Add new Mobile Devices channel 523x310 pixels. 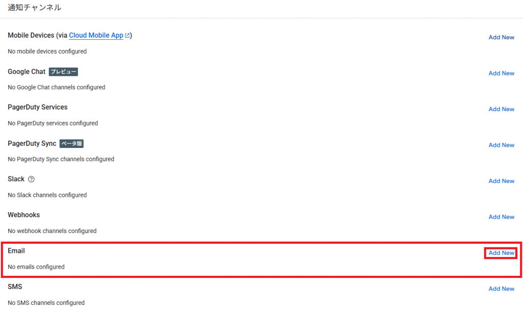[x=501, y=37]
